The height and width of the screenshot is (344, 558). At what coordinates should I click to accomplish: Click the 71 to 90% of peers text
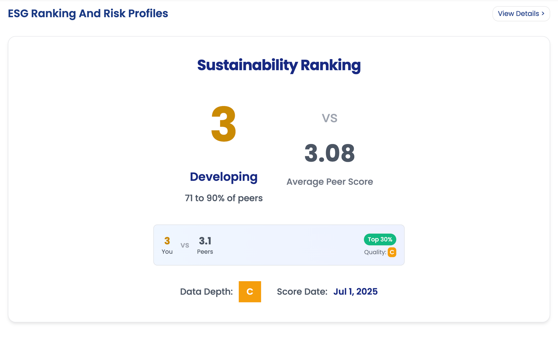(223, 198)
